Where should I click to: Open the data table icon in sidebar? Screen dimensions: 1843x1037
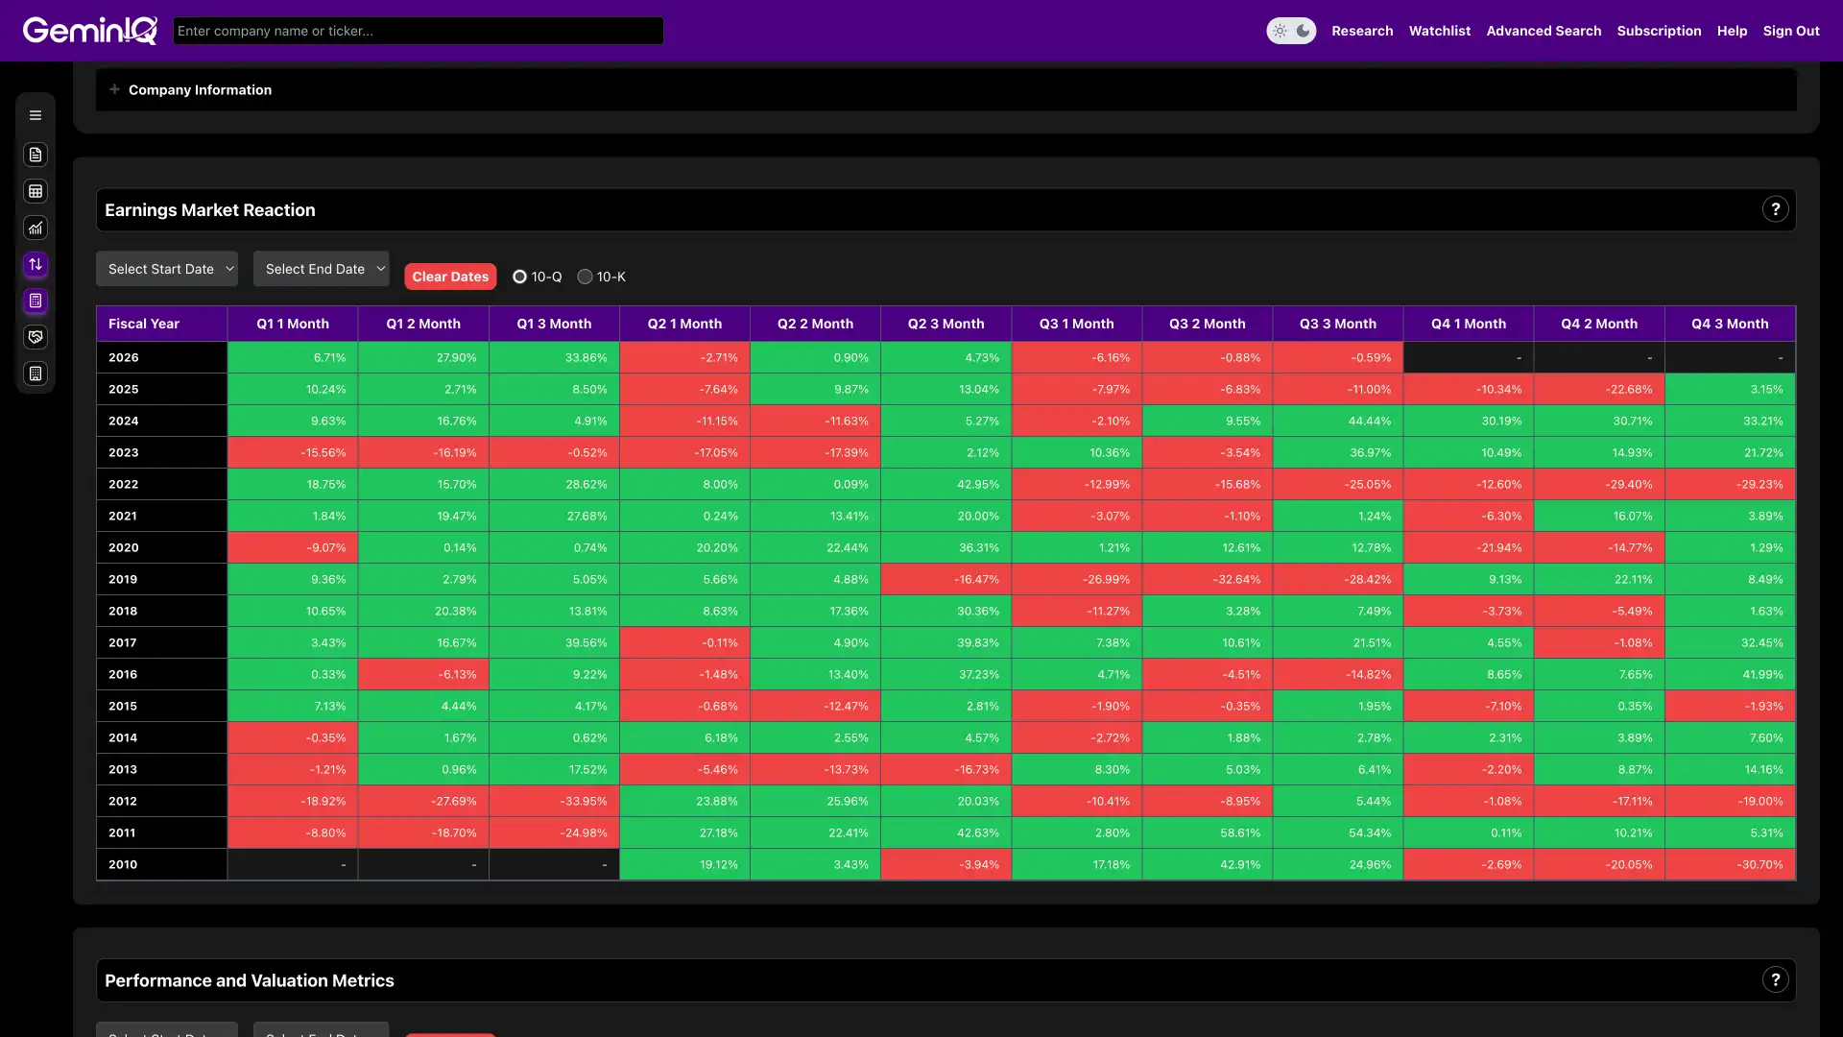click(36, 191)
